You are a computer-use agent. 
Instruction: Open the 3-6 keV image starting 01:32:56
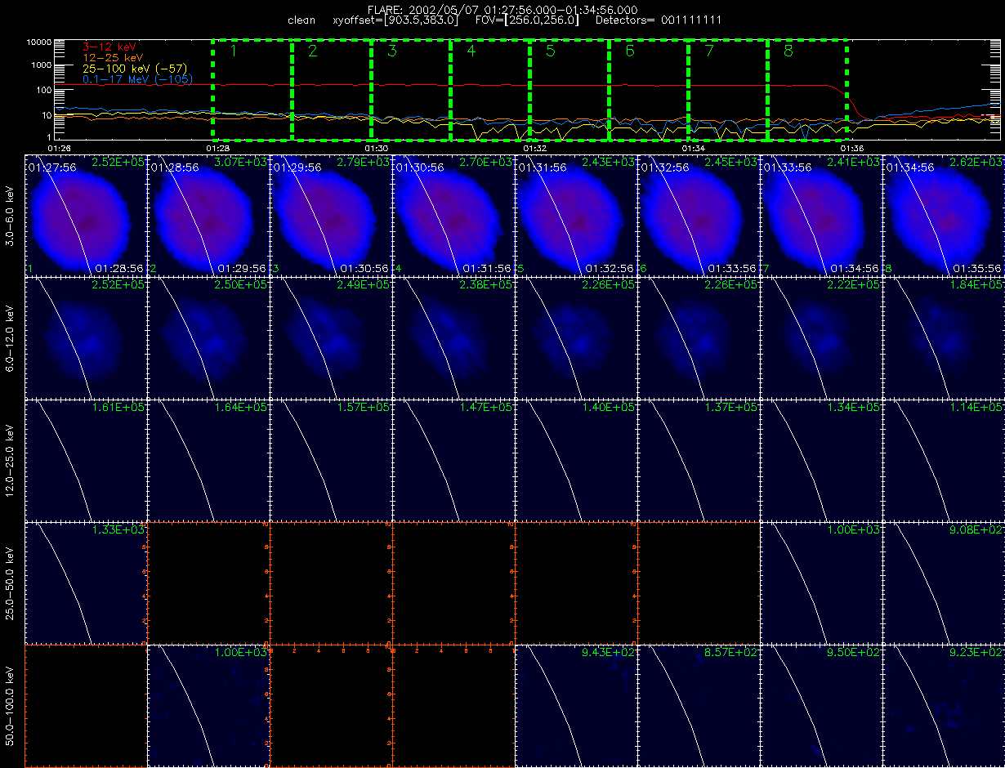[x=699, y=215]
